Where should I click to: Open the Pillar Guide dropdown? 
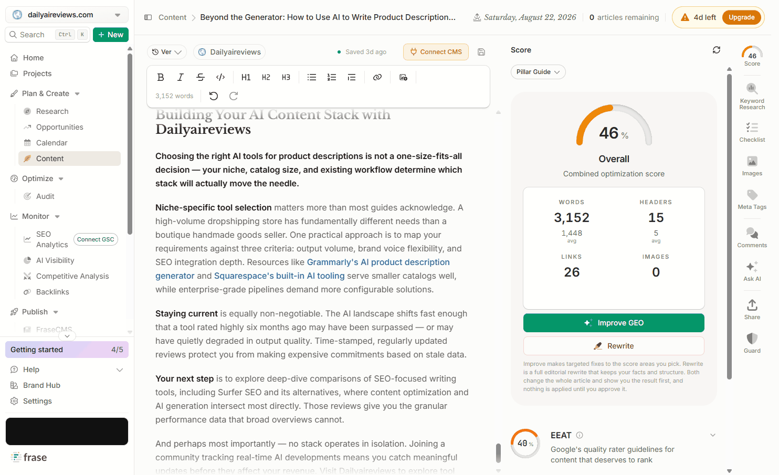point(538,72)
